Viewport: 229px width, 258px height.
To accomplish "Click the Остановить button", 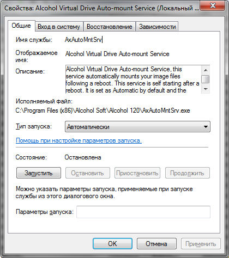I will (x=88, y=173).
